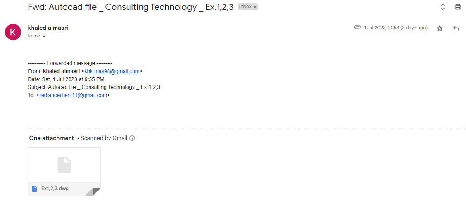The width and height of the screenshot is (466, 205).
Task: Print all messages with the printer icon
Action: click(x=458, y=7)
